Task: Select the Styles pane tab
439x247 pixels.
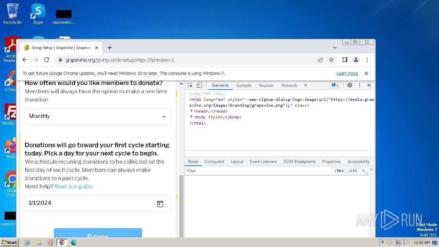Action: (193, 162)
